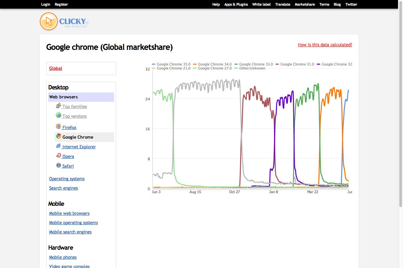
Task: Click the 'Hardware' section heading
Action: pos(61,248)
